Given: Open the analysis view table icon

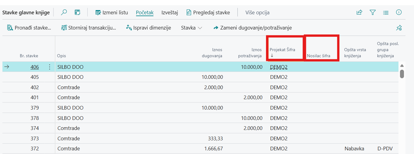Looking at the screenshot, I should 77,12.
